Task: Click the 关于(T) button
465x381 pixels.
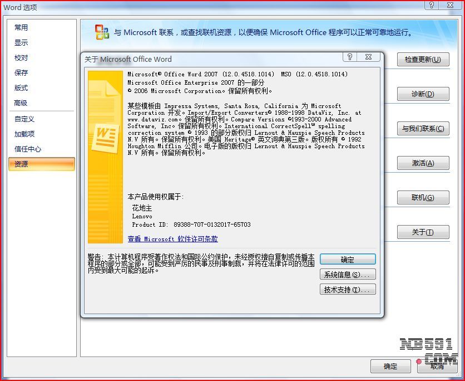Action: tap(423, 232)
